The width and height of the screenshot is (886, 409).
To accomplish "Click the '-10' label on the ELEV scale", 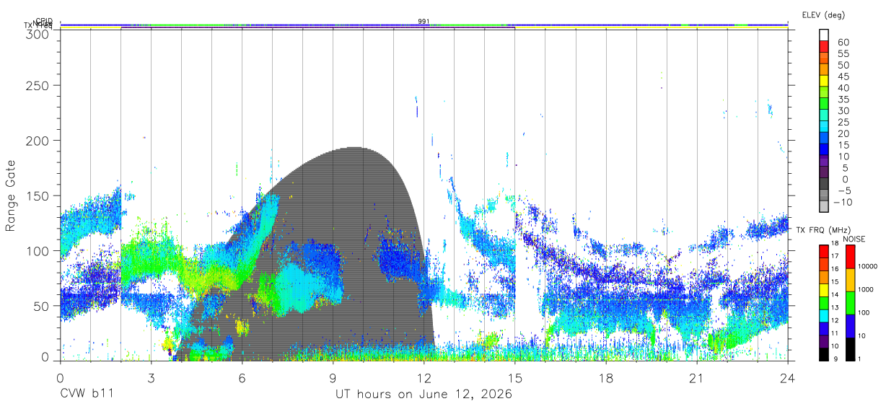I will click(x=843, y=203).
